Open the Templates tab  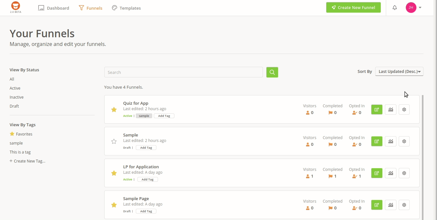(x=126, y=8)
